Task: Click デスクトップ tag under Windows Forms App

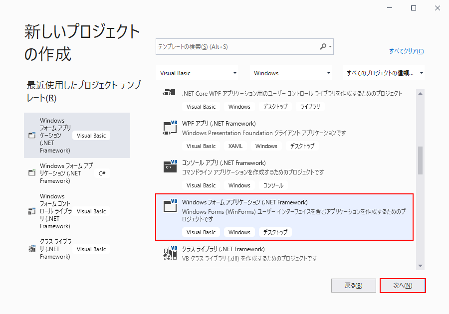Action: point(275,232)
